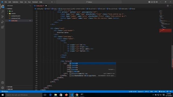Open the Help menu

[x=41, y=2]
